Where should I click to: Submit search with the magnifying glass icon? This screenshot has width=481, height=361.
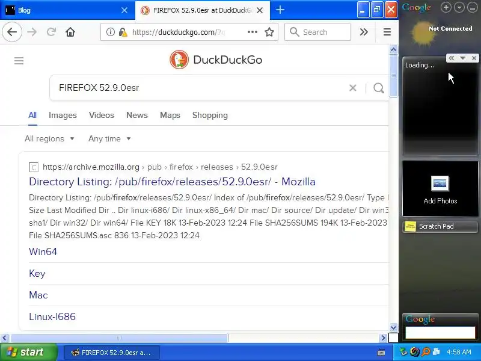(x=379, y=88)
